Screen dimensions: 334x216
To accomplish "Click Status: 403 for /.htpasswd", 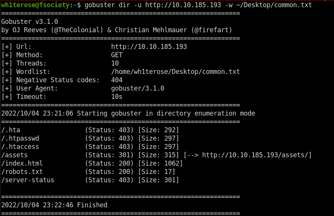I will [x=109, y=138].
